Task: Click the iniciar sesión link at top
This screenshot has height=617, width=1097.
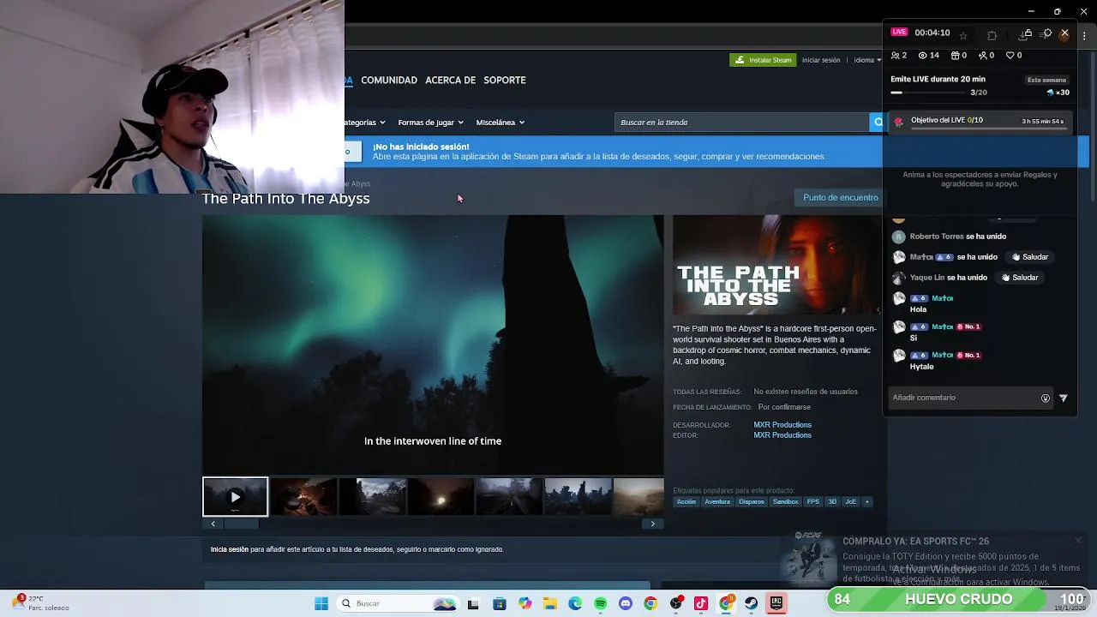Action: point(821,60)
